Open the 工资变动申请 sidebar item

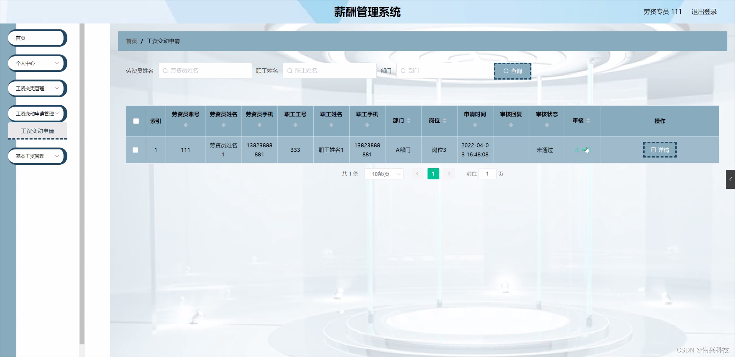38,131
